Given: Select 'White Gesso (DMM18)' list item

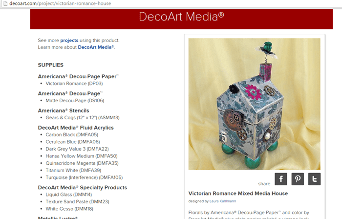Looking at the screenshot, I should pyautogui.click(x=69, y=209).
